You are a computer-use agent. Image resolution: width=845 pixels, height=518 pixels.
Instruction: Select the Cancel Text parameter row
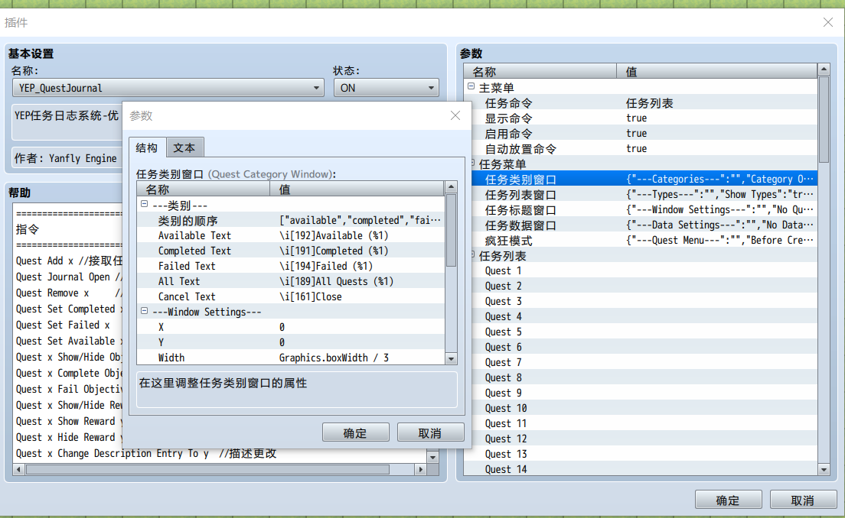(x=291, y=296)
